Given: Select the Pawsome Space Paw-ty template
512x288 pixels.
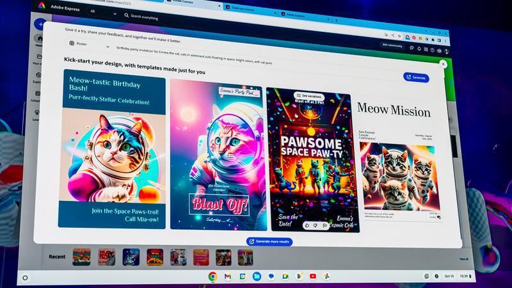Looking at the screenshot, I should click(x=312, y=160).
